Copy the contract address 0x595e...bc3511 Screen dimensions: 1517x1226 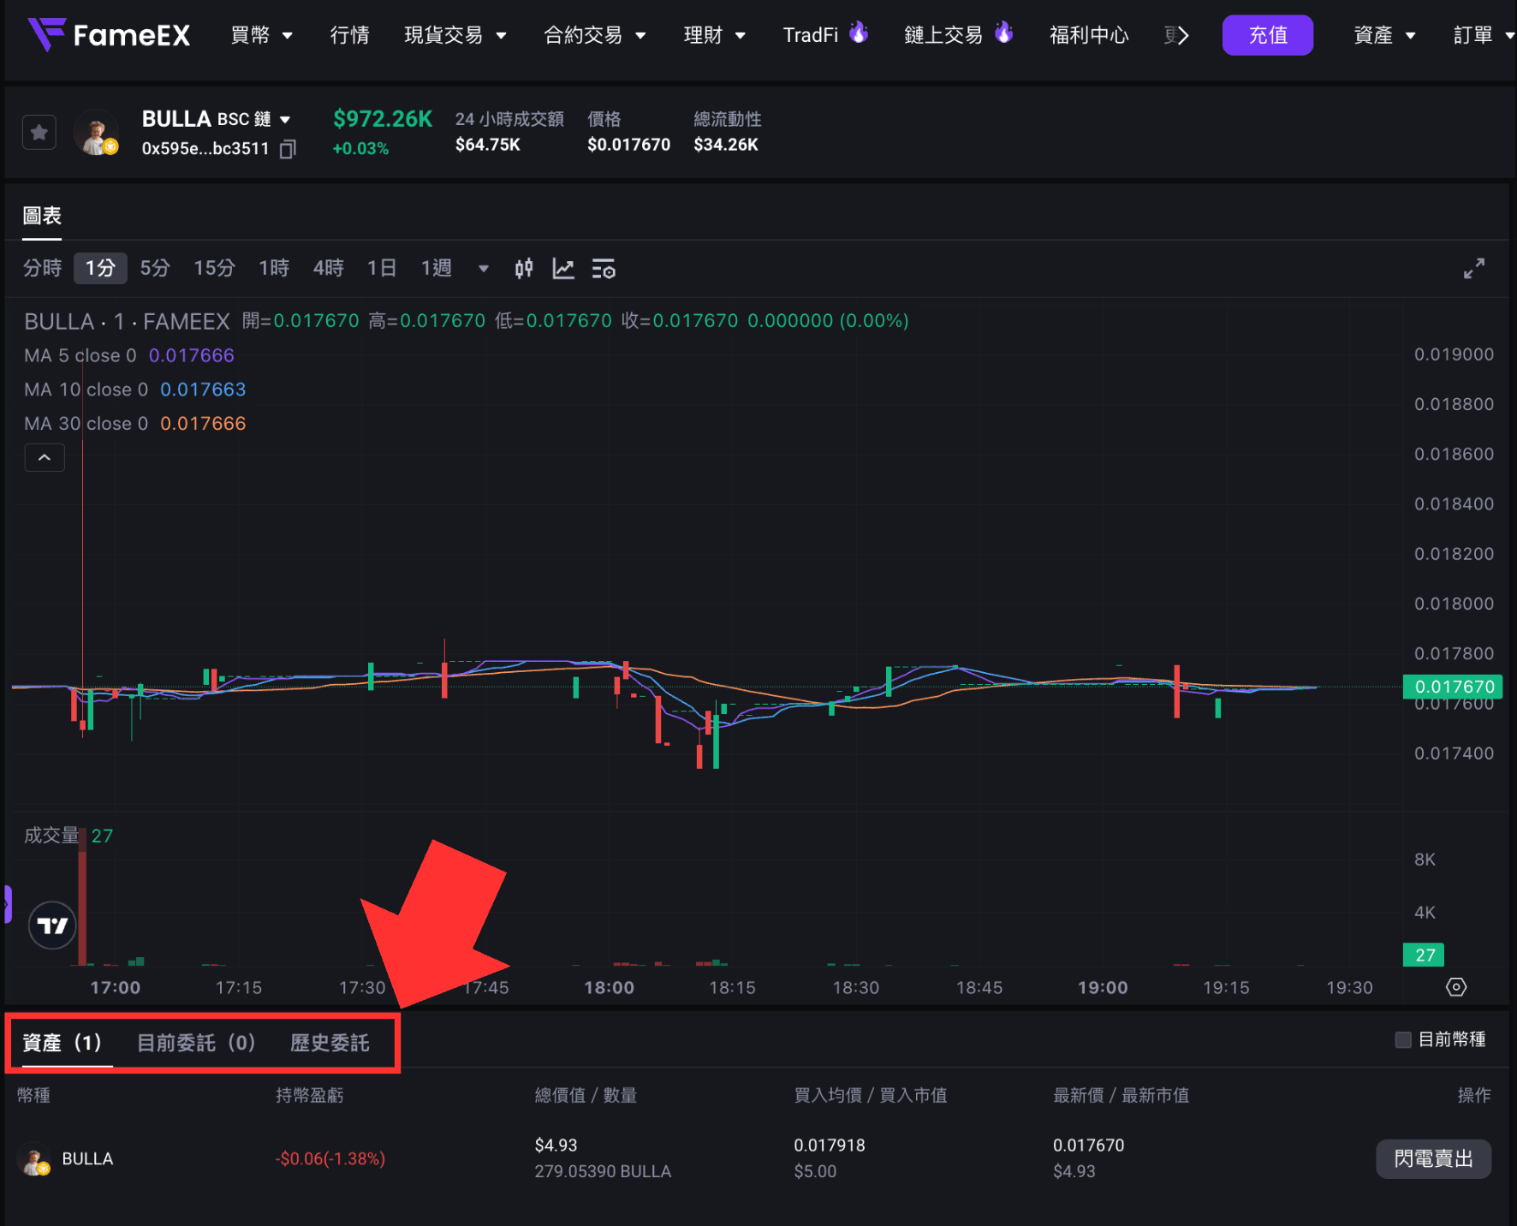pyautogui.click(x=289, y=149)
